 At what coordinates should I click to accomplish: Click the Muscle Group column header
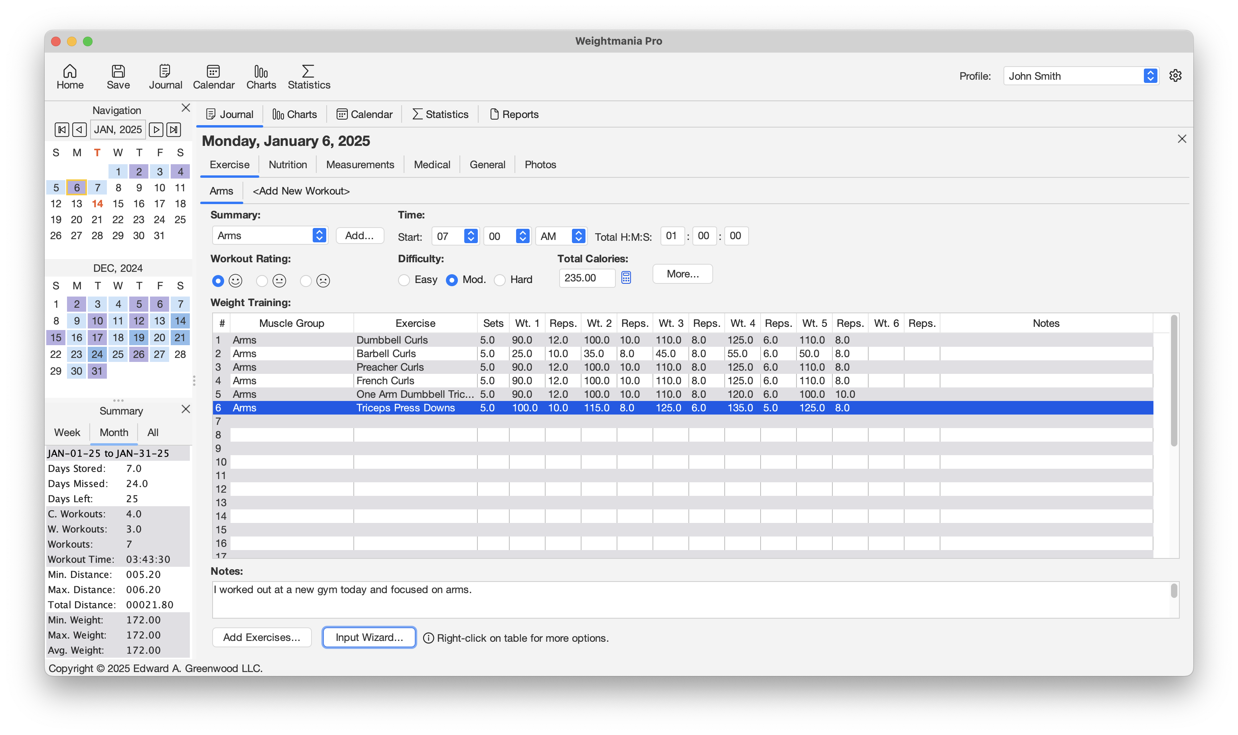pyautogui.click(x=292, y=323)
